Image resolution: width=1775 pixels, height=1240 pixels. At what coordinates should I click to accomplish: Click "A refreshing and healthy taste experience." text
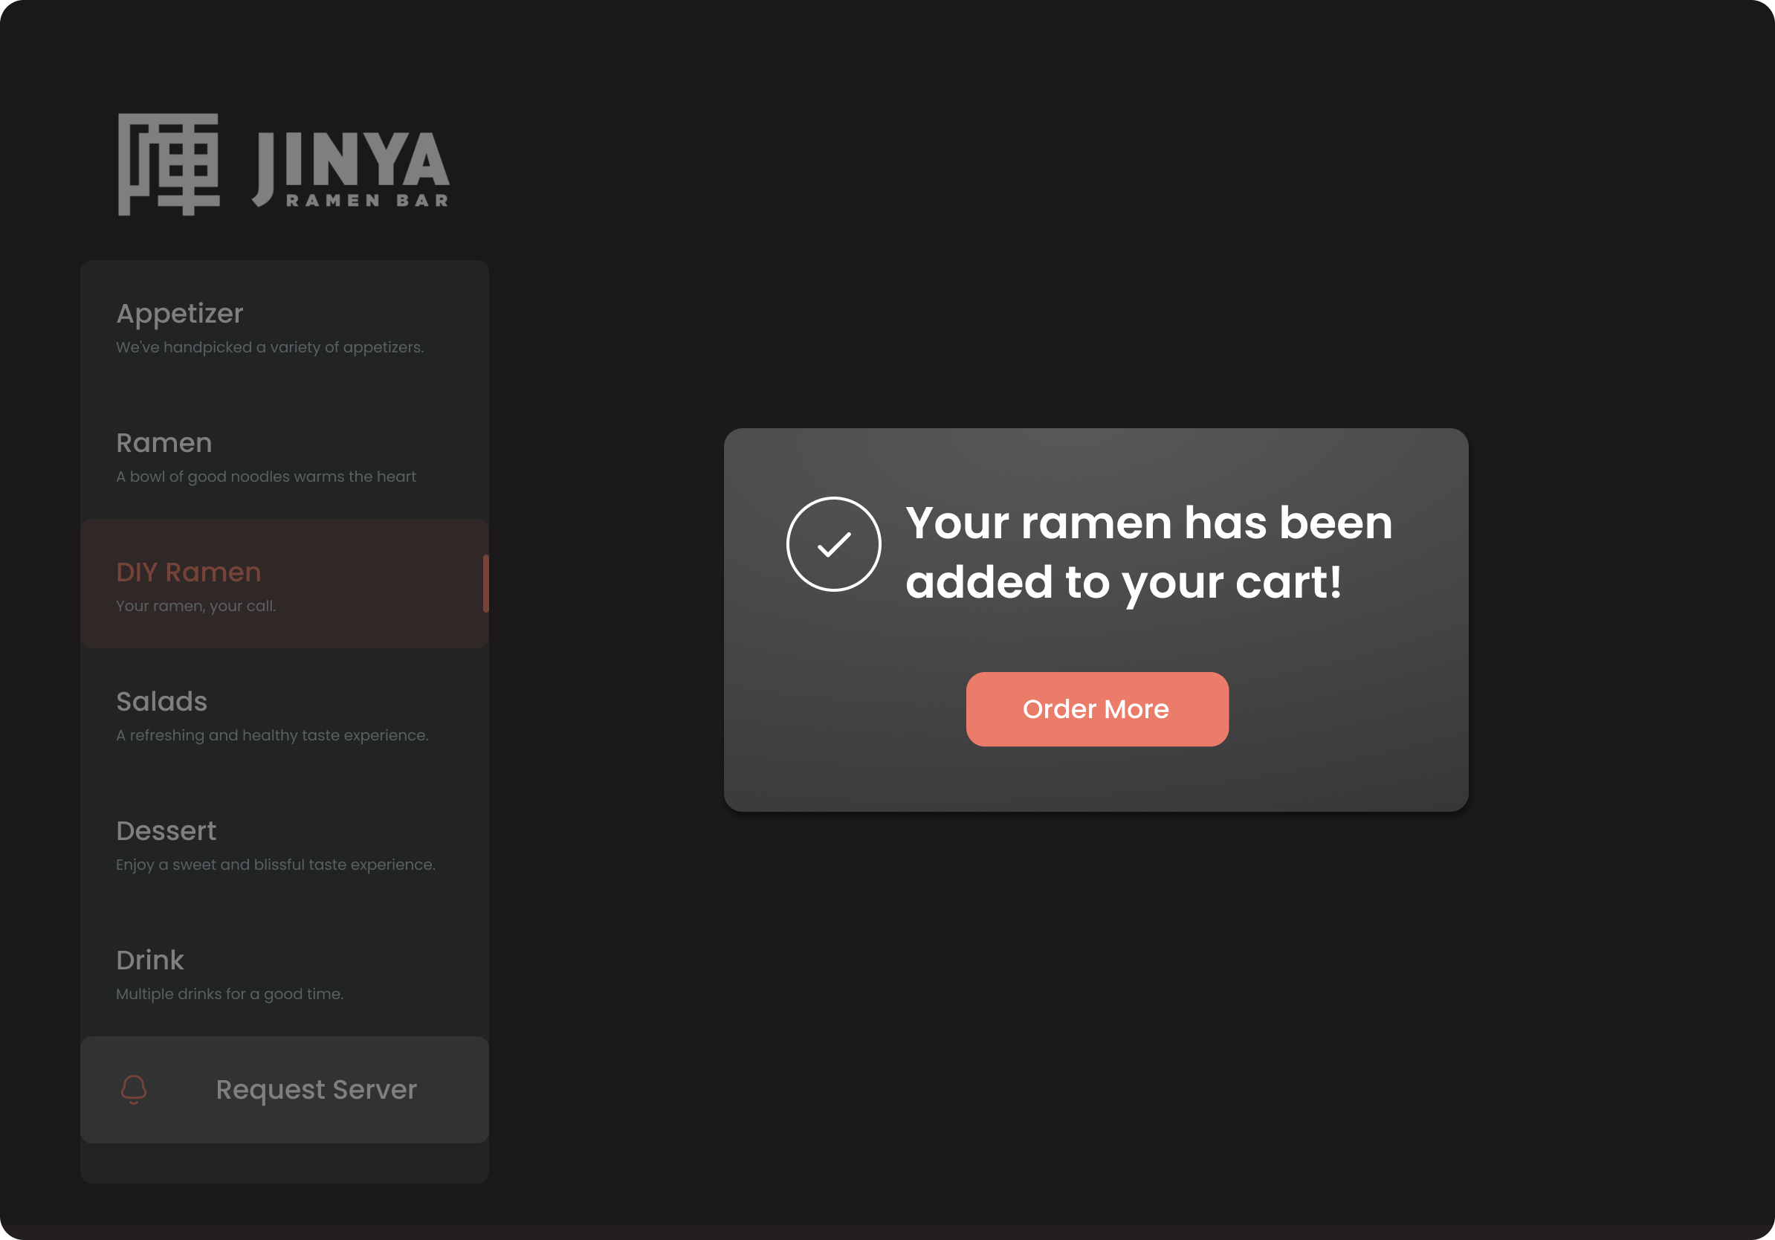tap(272, 735)
